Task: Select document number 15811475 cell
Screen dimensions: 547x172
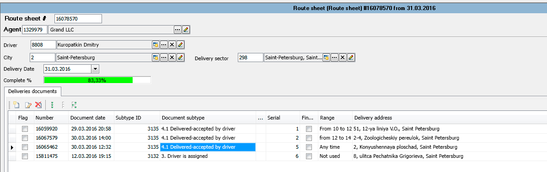Action: click(51, 156)
